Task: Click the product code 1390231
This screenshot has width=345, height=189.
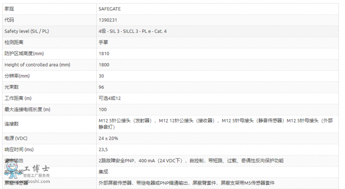Action: click(107, 20)
